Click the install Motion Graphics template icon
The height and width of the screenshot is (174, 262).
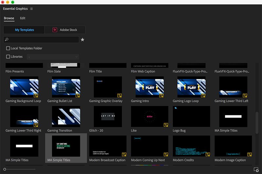256,170
